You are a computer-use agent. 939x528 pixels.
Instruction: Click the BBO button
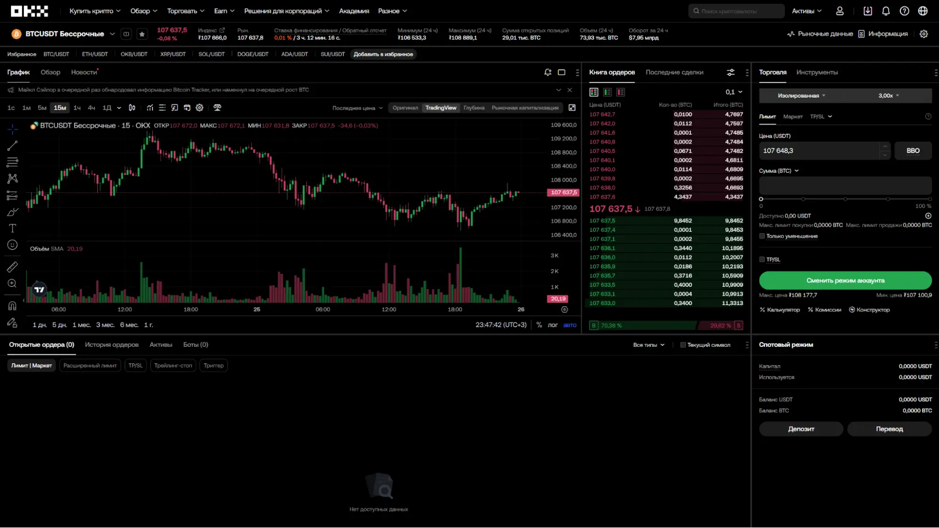[913, 151]
